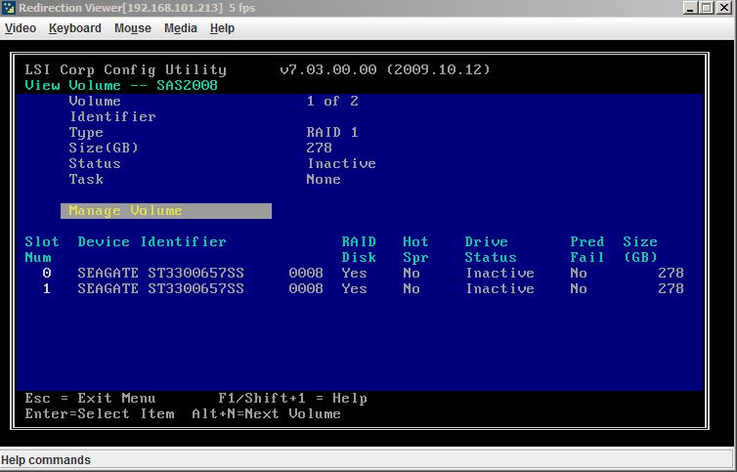The height and width of the screenshot is (472, 737).
Task: Click the 'Pred Fail' column header
Action: [x=587, y=249]
